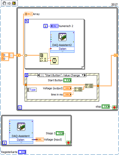Click the Registerkarte label
Image resolution: width=119 pixels, height=155 pixels.
pos(9,152)
